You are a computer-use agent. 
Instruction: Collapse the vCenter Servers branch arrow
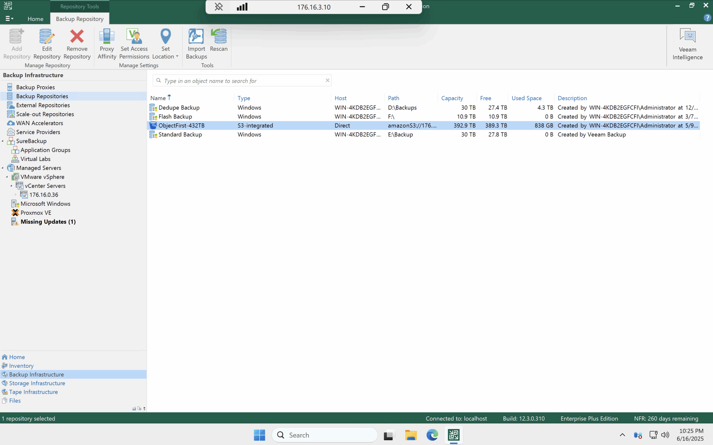tap(11, 186)
